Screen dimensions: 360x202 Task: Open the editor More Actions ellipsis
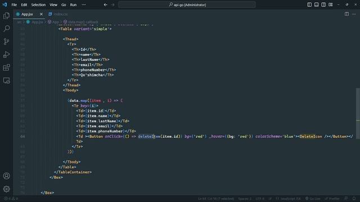tap(354, 14)
